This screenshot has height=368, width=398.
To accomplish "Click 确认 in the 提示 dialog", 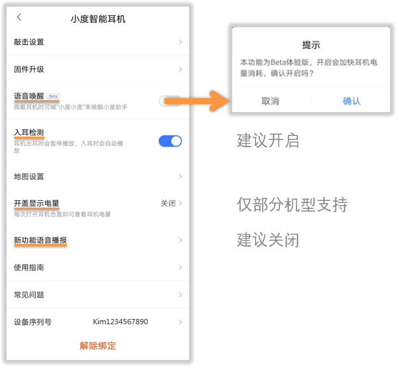I will pos(352,101).
